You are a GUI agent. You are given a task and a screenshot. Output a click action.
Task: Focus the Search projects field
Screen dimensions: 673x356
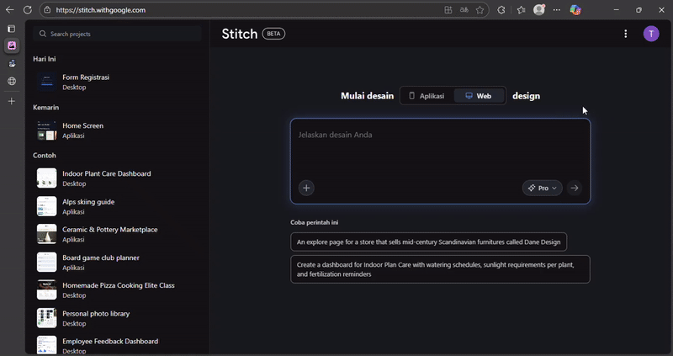(x=117, y=34)
